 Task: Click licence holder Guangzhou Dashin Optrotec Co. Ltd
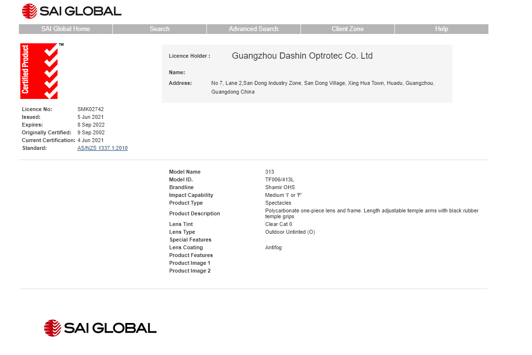[302, 56]
